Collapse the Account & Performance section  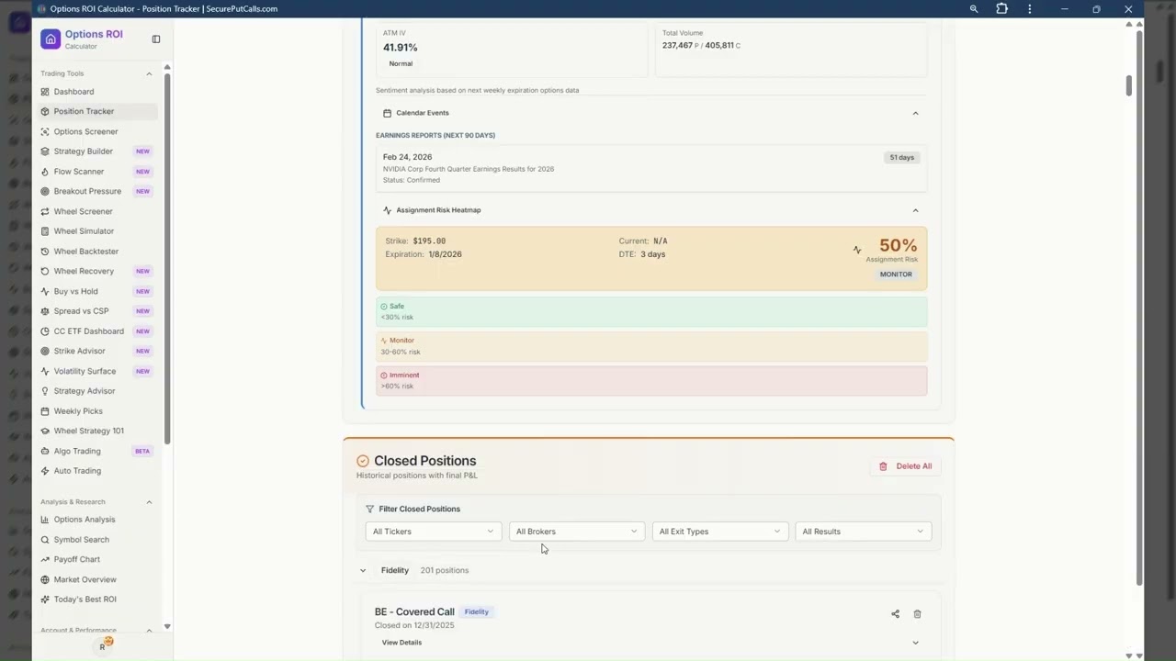tap(149, 631)
